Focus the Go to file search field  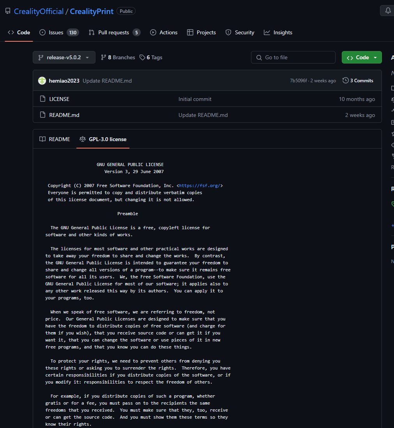(x=293, y=57)
